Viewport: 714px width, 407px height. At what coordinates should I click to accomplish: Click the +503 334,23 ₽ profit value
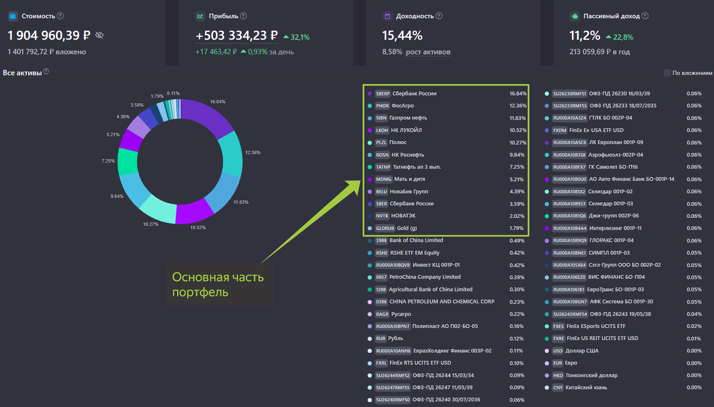[237, 36]
